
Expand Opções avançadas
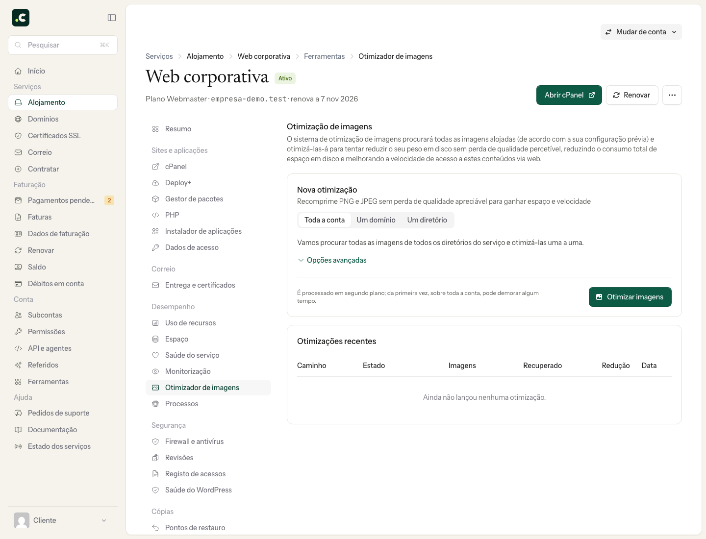(x=332, y=260)
